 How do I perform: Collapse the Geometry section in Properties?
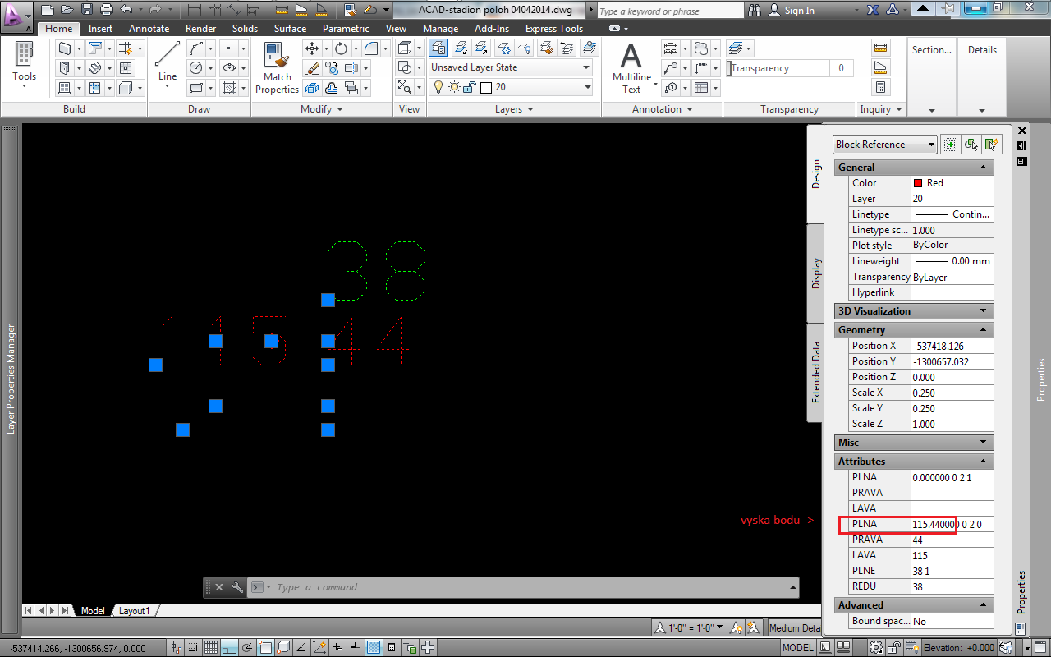coord(983,330)
